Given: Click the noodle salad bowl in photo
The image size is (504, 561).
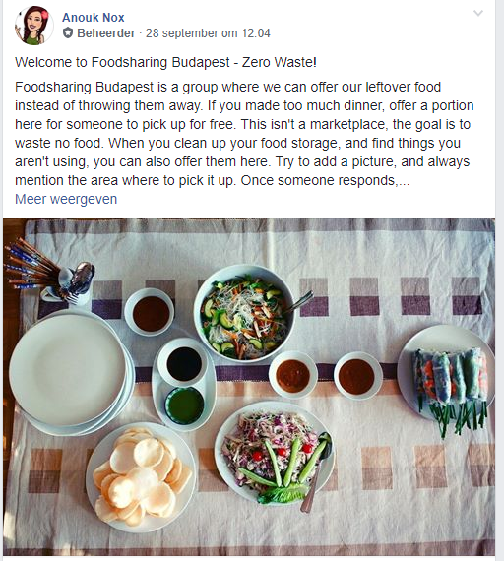Looking at the screenshot, I should pos(244,314).
